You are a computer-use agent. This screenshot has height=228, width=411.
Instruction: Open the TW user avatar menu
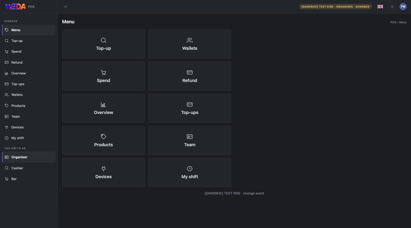[x=403, y=7]
